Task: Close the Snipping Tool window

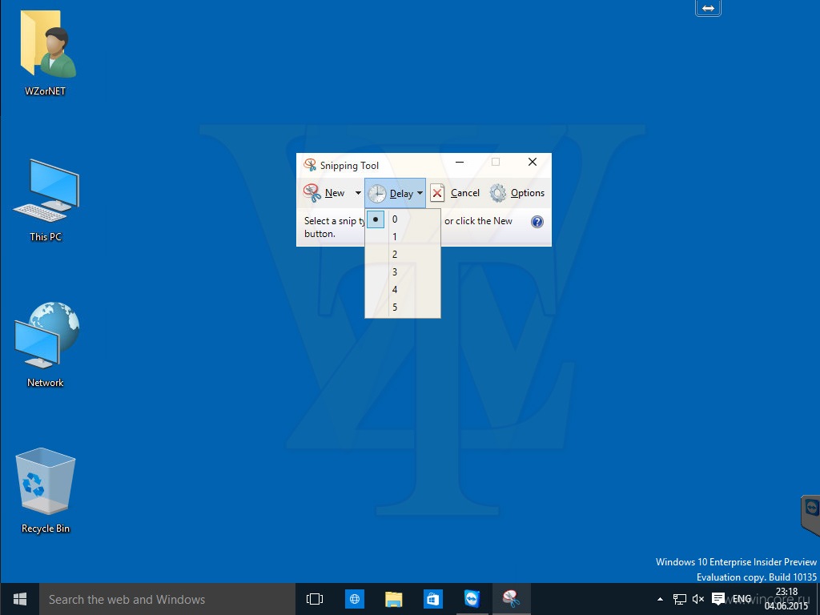Action: [x=533, y=162]
